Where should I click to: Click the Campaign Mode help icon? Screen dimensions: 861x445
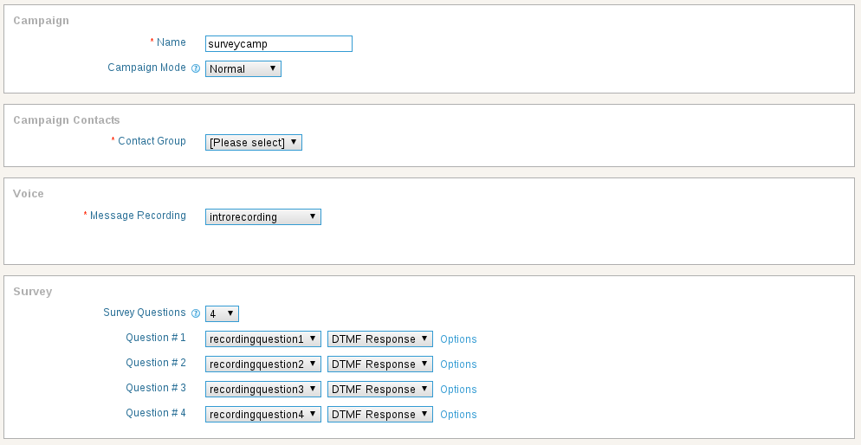196,68
